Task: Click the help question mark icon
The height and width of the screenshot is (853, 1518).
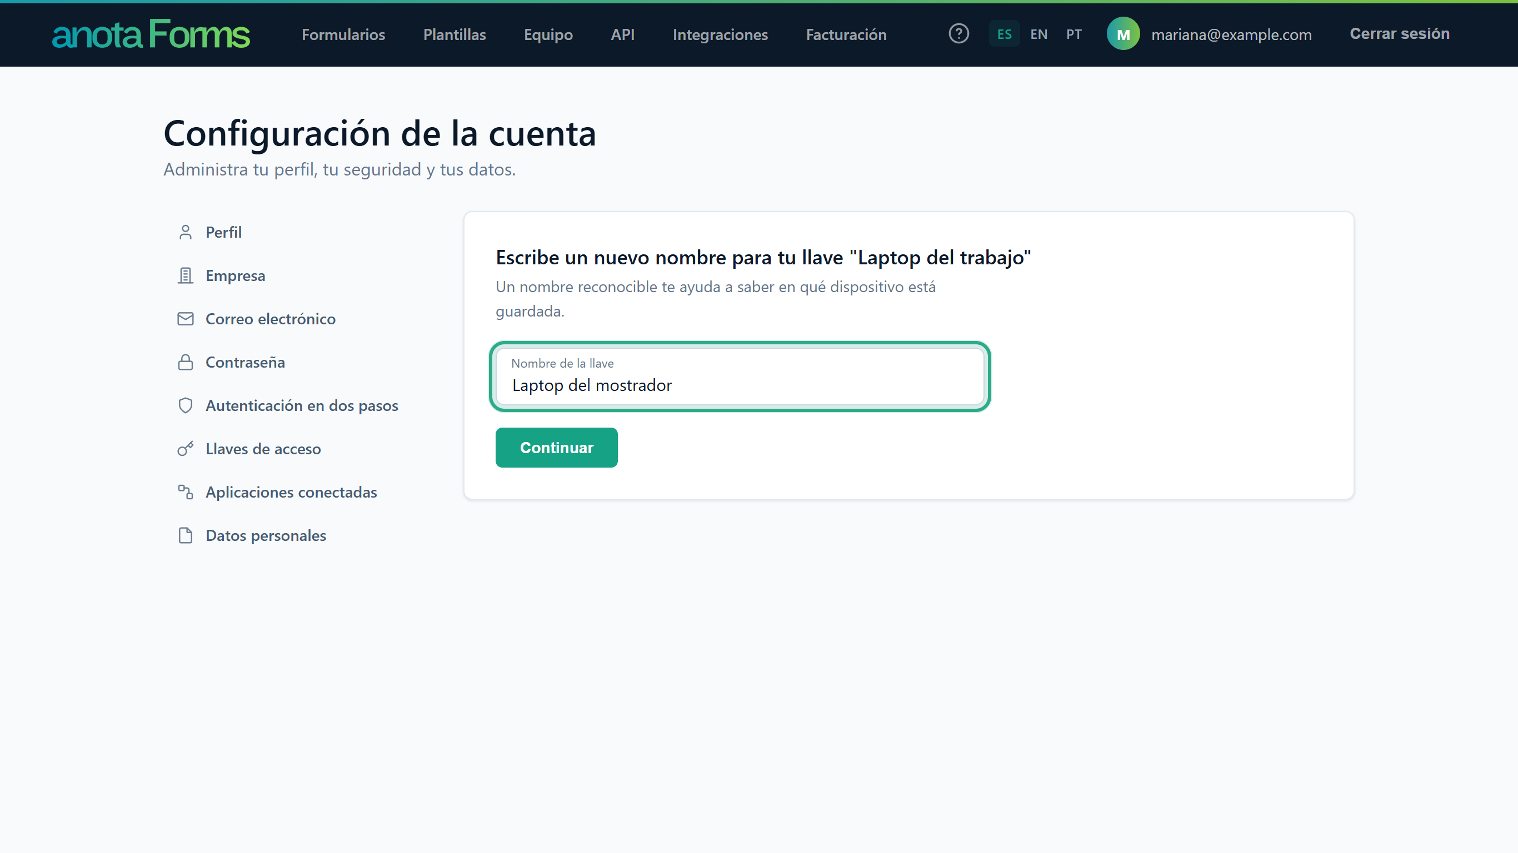Action: [x=959, y=33]
